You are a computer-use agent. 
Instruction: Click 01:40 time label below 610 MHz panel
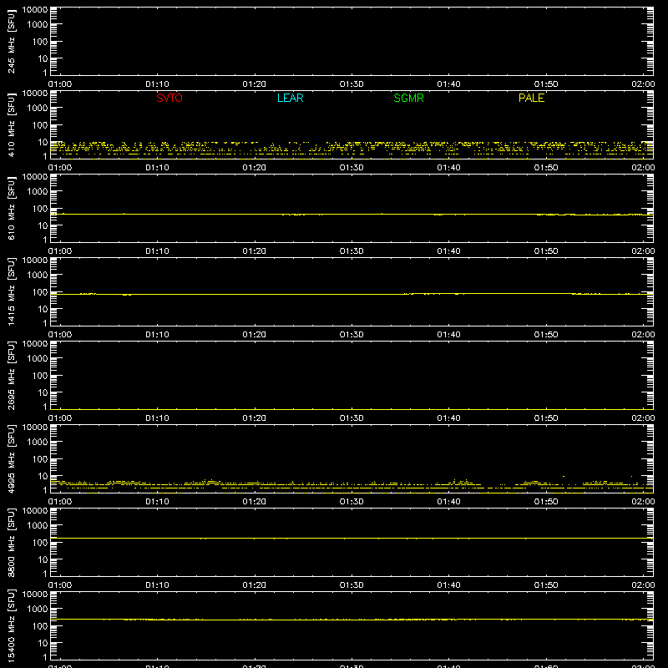tap(448, 251)
